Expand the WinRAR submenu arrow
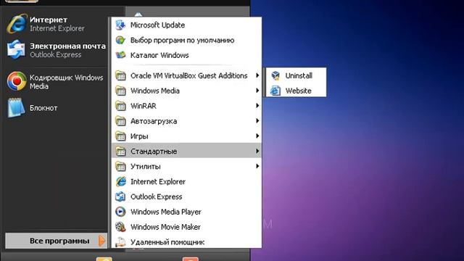The image size is (464, 261). coord(257,106)
